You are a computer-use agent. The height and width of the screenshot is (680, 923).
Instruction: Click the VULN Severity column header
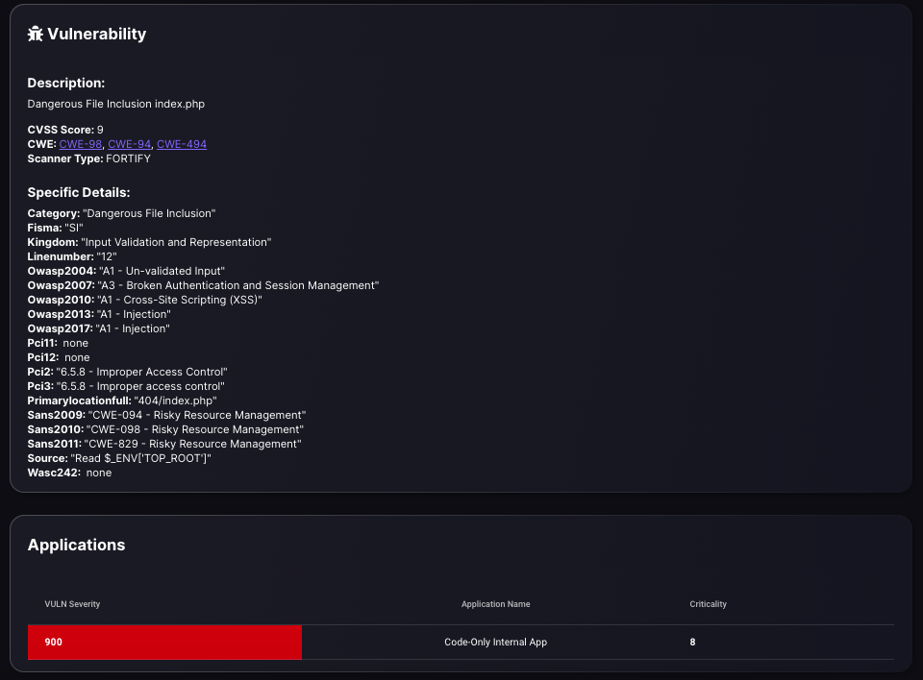(72, 604)
